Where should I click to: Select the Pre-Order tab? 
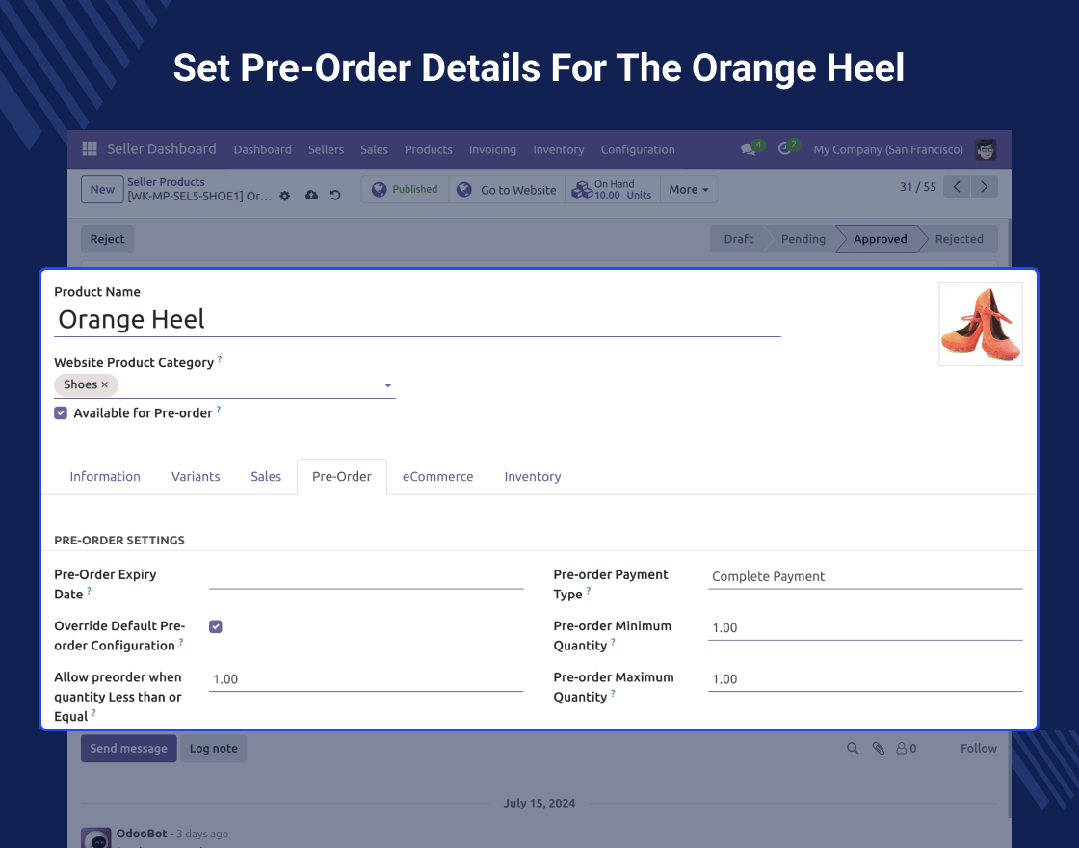pyautogui.click(x=341, y=476)
